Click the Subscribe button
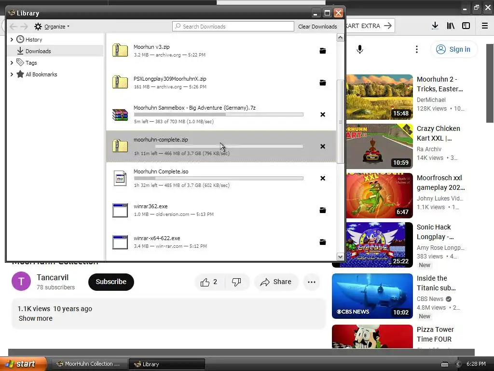 click(x=111, y=282)
